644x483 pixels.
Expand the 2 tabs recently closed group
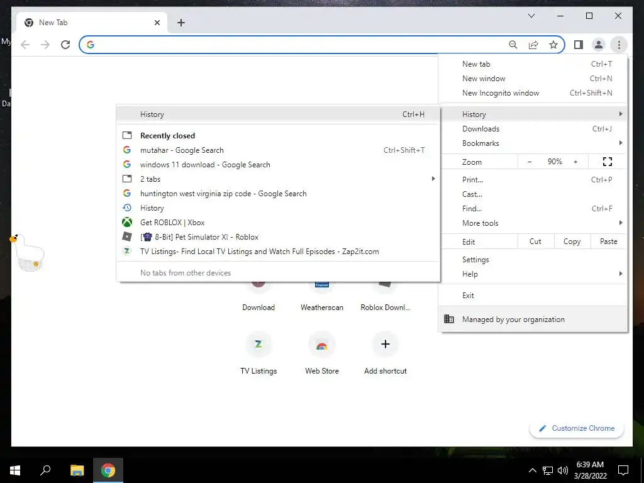coord(278,179)
